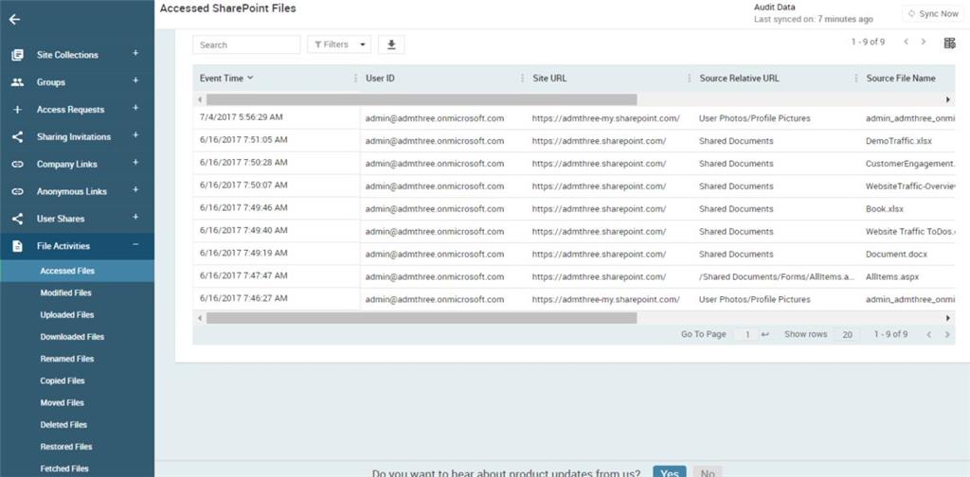Viewport: 970px width, 477px height.
Task: Click the Site Collections icon
Action: 17,55
